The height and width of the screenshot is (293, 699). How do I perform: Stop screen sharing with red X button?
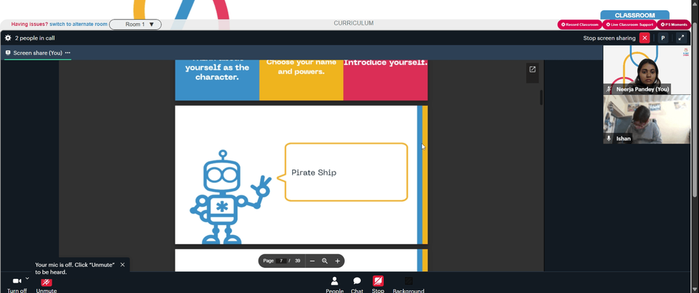click(644, 38)
